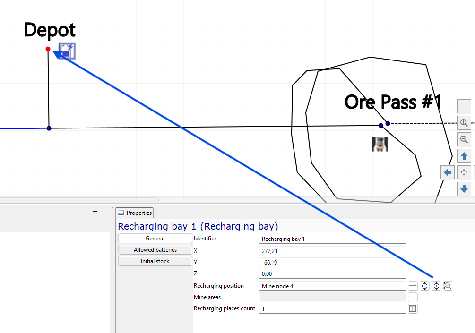This screenshot has height=333, width=475.
Task: Toggle the grid display button
Action: click(464, 106)
